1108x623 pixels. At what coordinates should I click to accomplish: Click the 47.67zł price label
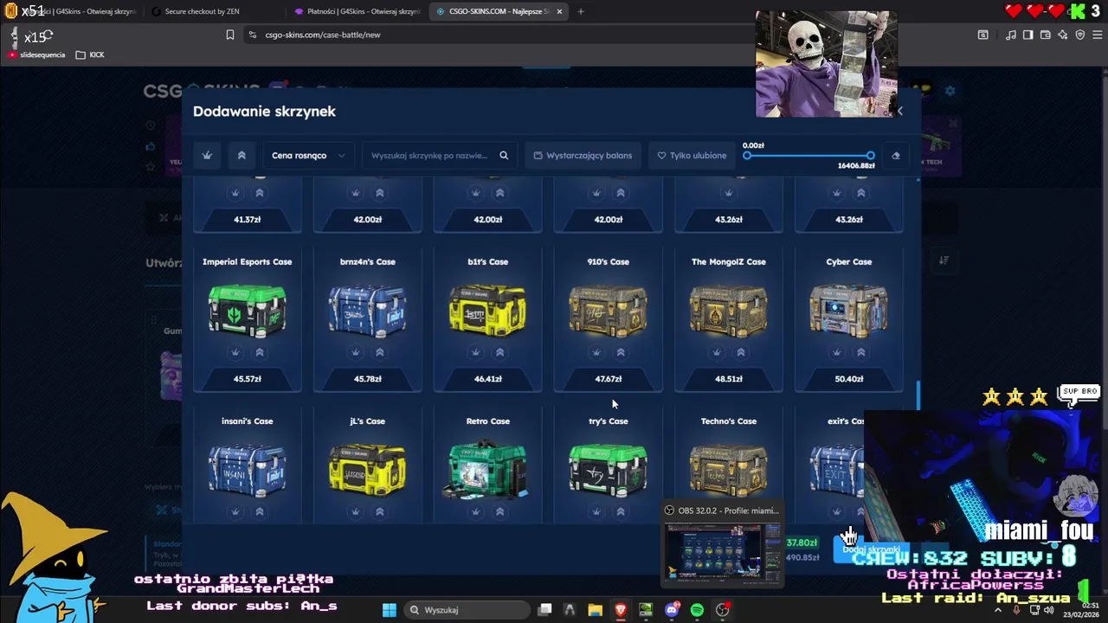tap(609, 379)
